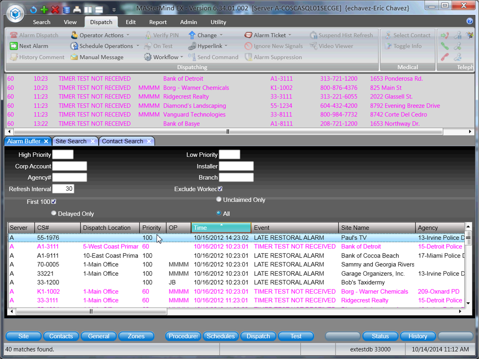This screenshot has height=359, width=479.
Task: Click the red X delete icon in the toolbar
Action: coord(55,9)
